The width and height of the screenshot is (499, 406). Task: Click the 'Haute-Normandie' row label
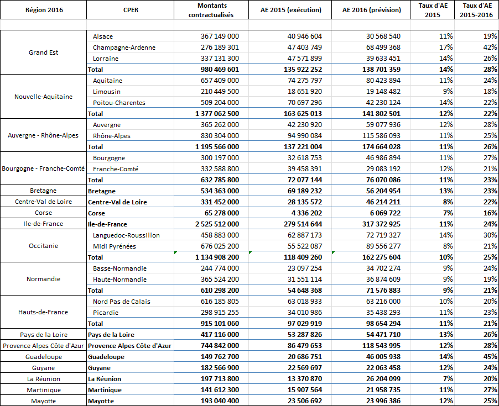pyautogui.click(x=119, y=280)
